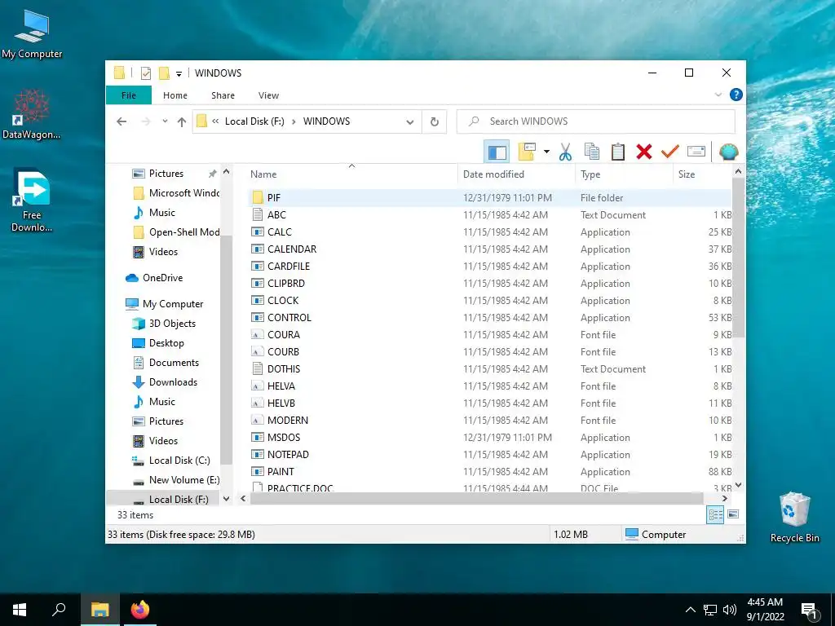Click the Paste clipboard icon

click(618, 152)
